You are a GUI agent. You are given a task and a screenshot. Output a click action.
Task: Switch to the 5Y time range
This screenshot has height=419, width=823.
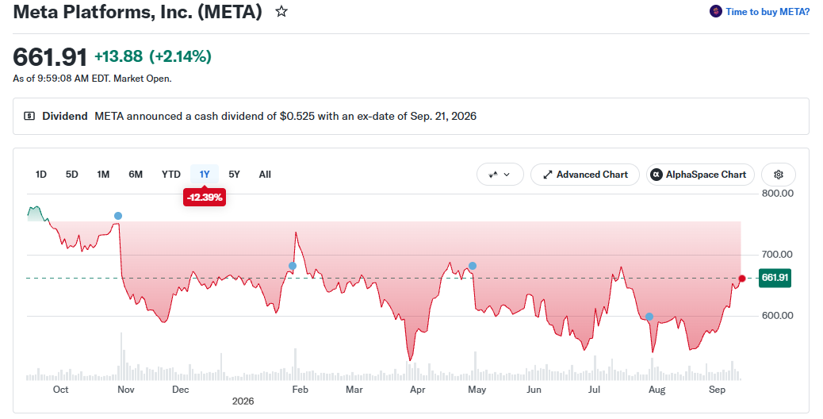234,175
